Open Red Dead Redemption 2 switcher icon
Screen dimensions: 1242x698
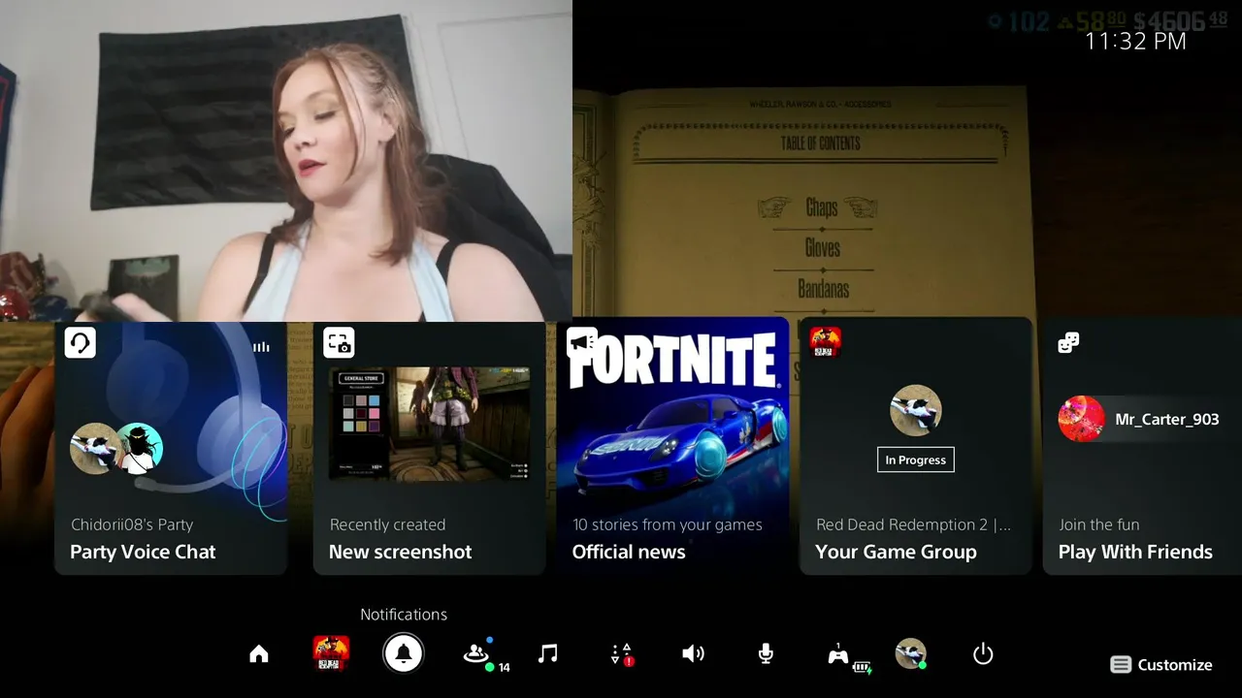click(x=332, y=653)
